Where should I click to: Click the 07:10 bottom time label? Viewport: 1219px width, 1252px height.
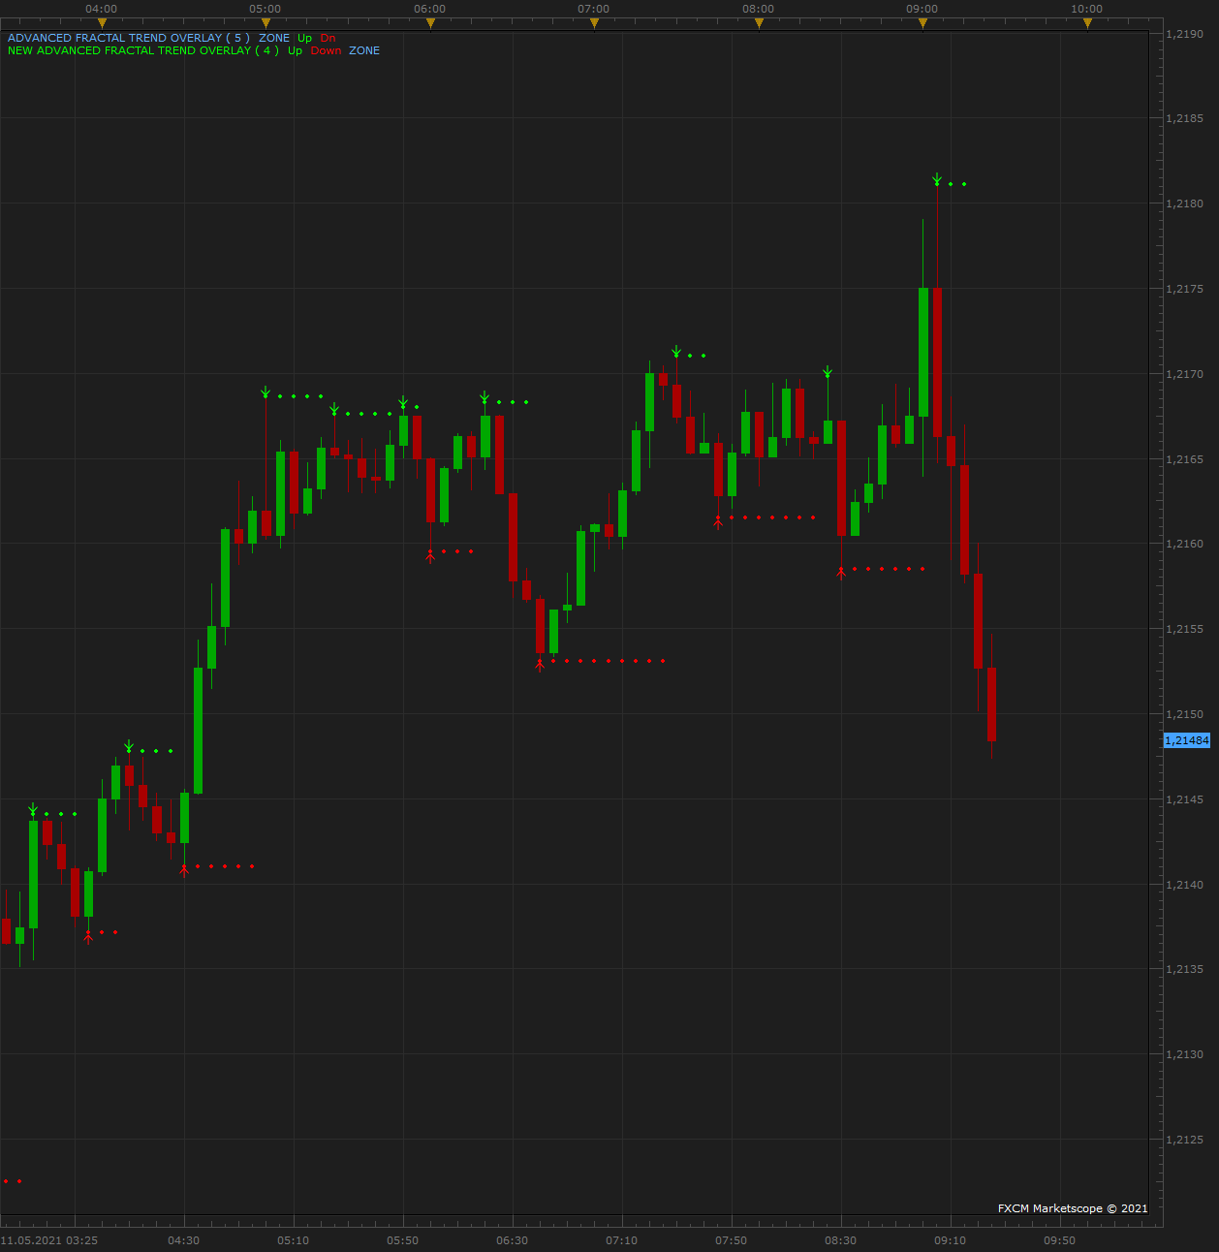click(x=622, y=1240)
